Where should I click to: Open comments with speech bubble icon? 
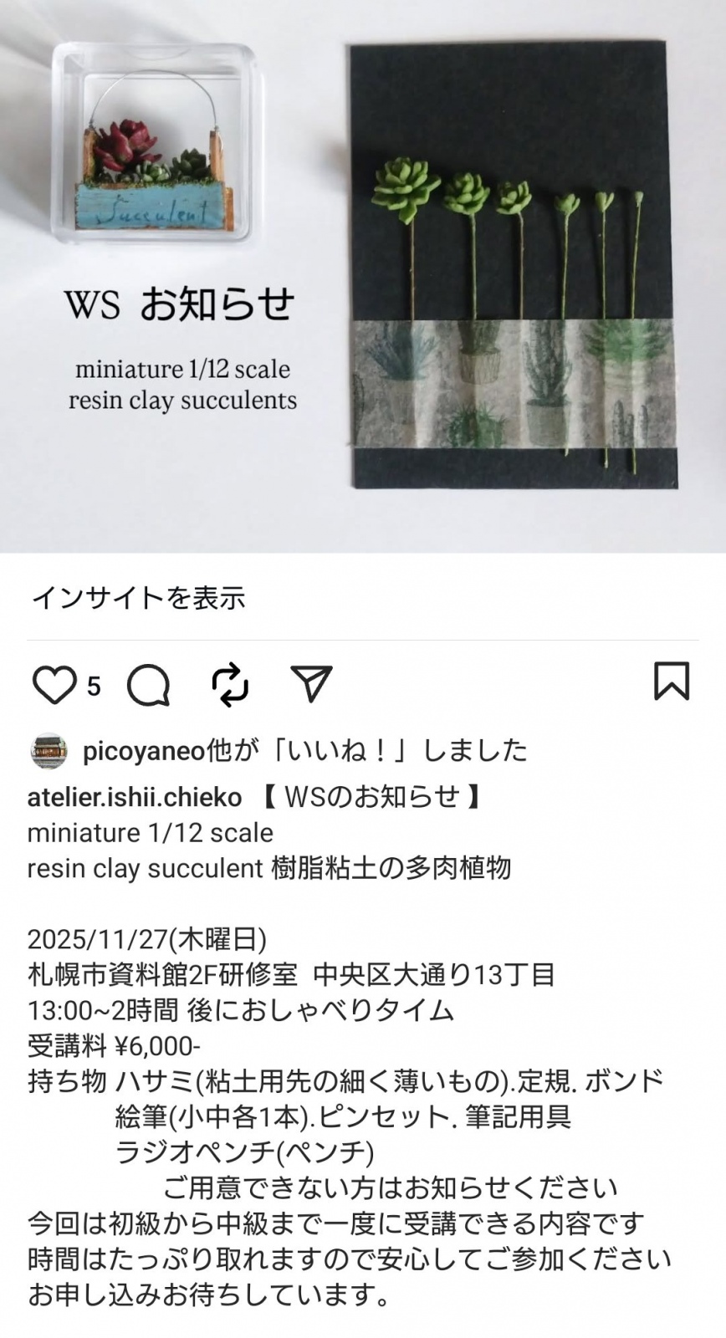(149, 686)
